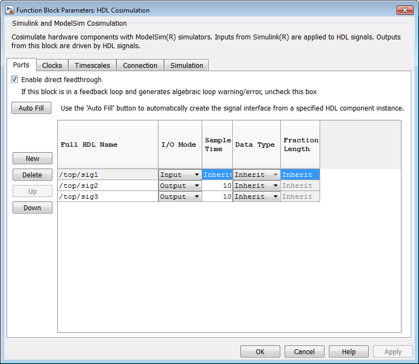Switch to the Ports tab
Image resolution: width=419 pixels, height=364 pixels.
(21, 65)
